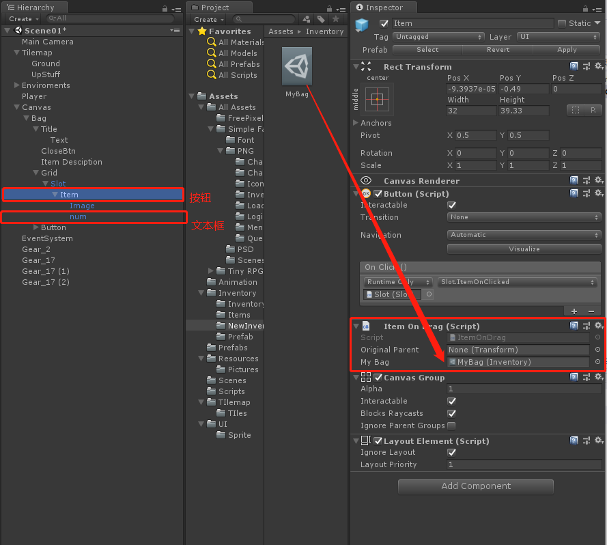607x545 pixels.
Task: Disable the Layout Element component checkbox
Action: pos(378,441)
